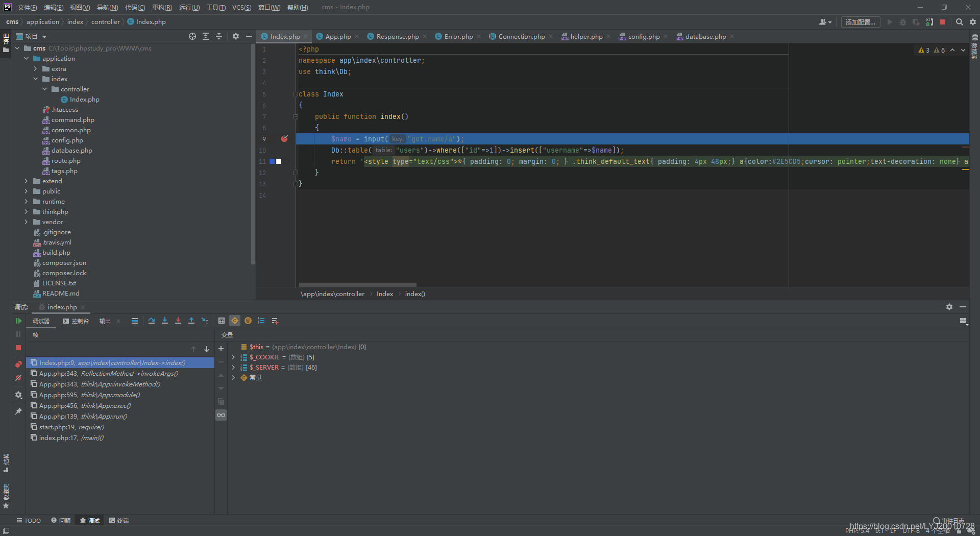Open project panel options gear
Screen dimensions: 980x536
[236, 36]
